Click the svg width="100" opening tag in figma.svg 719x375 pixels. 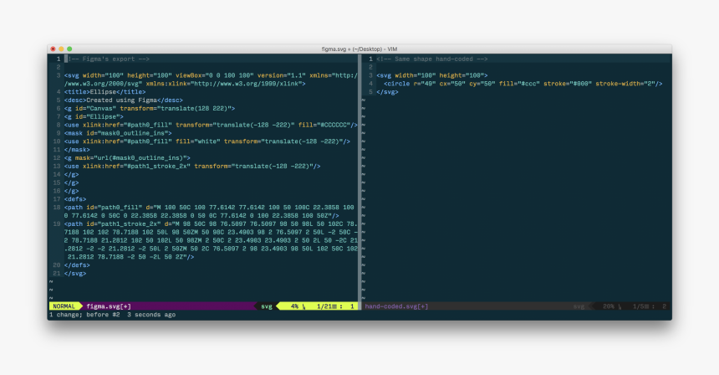point(211,80)
